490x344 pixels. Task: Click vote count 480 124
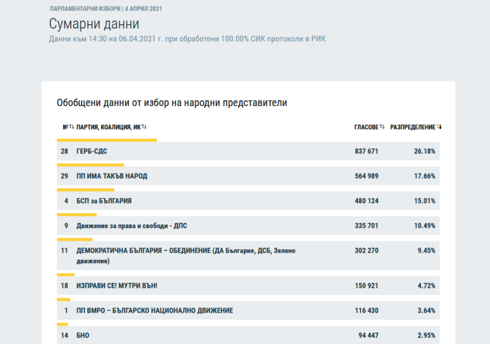(x=366, y=201)
